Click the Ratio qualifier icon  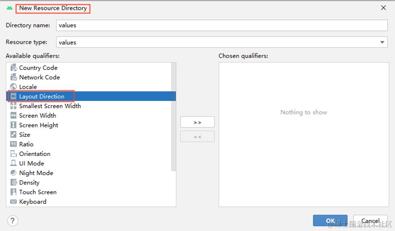click(x=14, y=144)
